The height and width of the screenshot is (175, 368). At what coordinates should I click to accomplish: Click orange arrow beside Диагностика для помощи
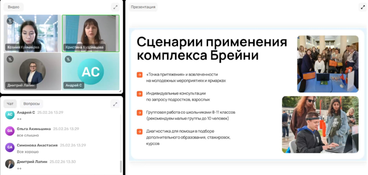pos(140,132)
